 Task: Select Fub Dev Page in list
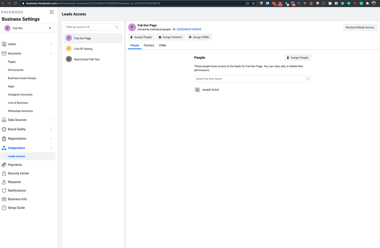[x=93, y=38]
